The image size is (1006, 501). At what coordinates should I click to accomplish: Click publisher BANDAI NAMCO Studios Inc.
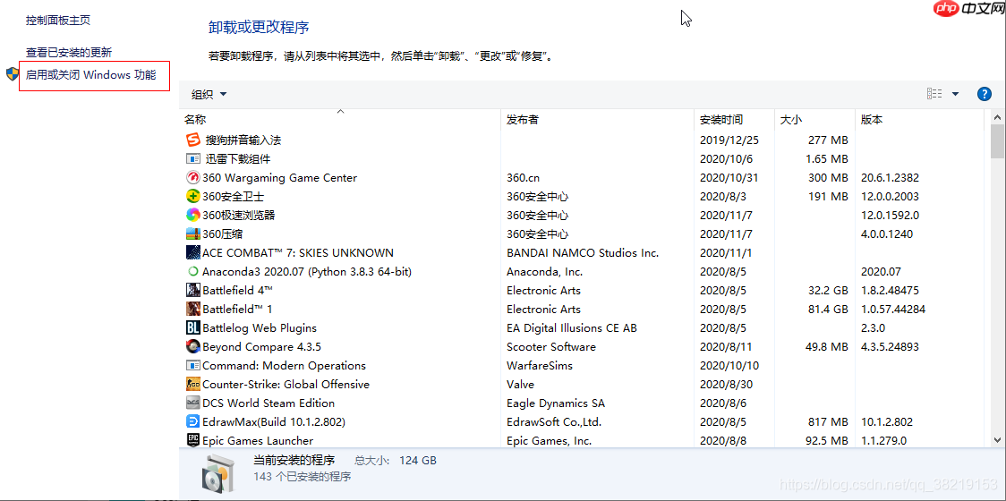pos(583,253)
